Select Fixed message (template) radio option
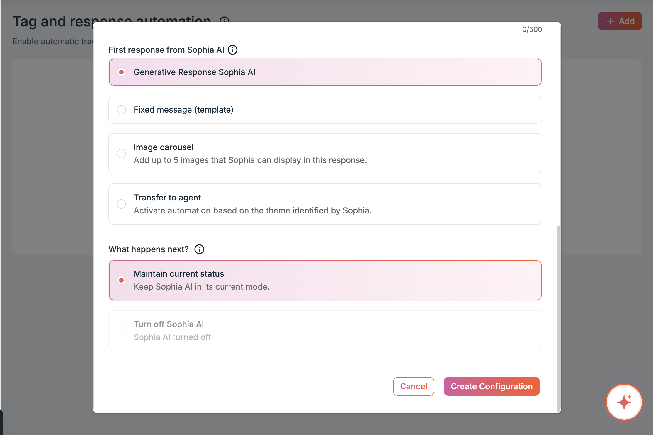The height and width of the screenshot is (435, 653). (121, 110)
